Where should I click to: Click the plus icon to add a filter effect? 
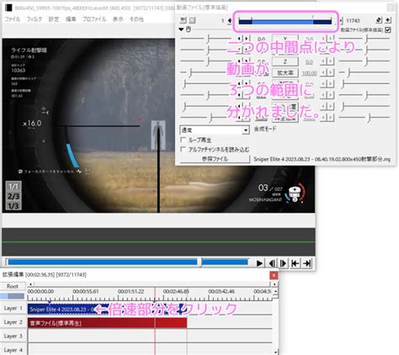point(387,20)
